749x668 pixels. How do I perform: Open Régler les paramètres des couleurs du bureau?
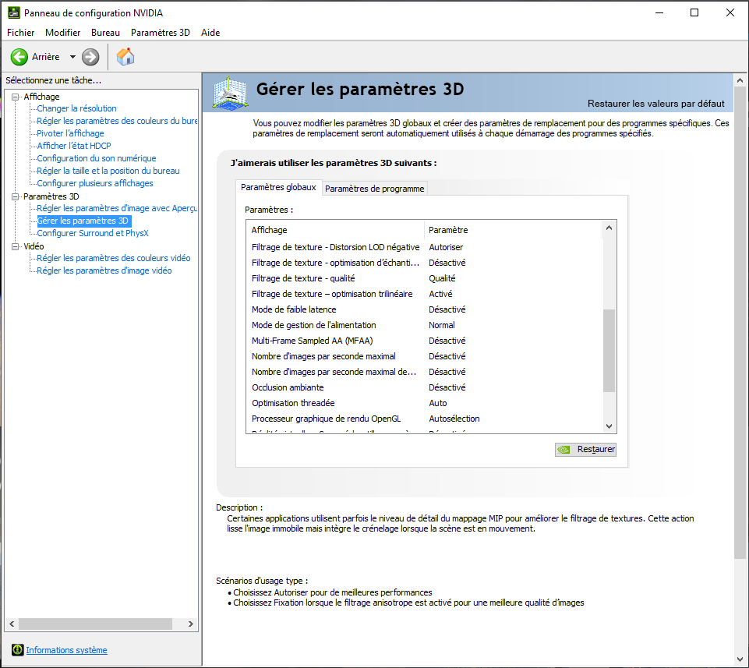click(117, 121)
